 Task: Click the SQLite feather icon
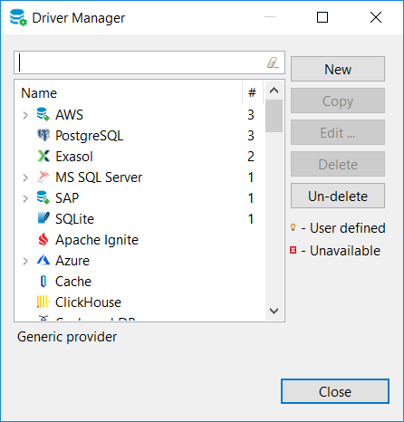(x=43, y=218)
